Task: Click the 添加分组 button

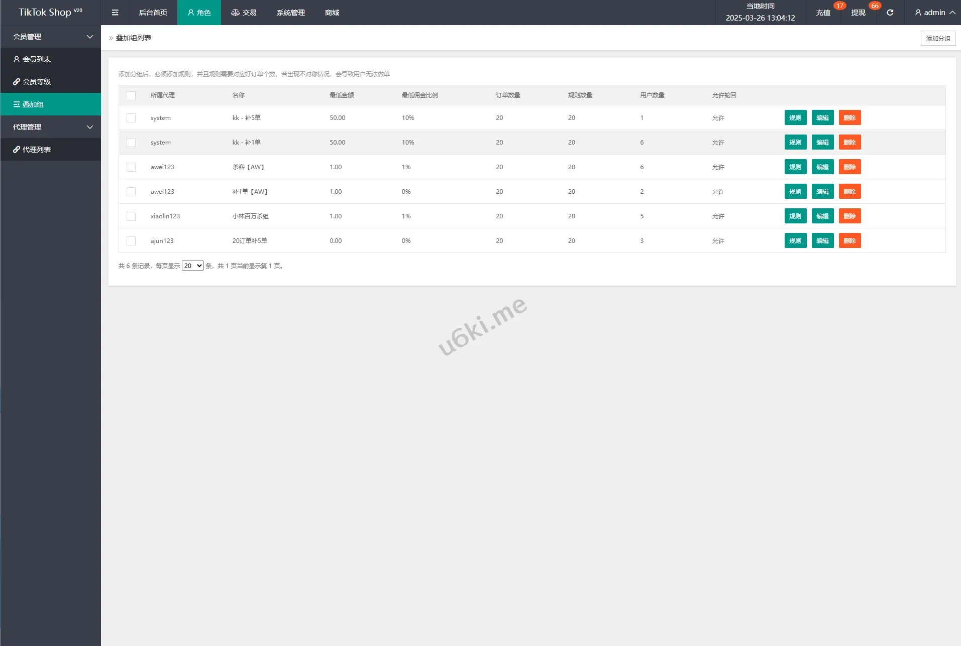Action: pyautogui.click(x=937, y=38)
